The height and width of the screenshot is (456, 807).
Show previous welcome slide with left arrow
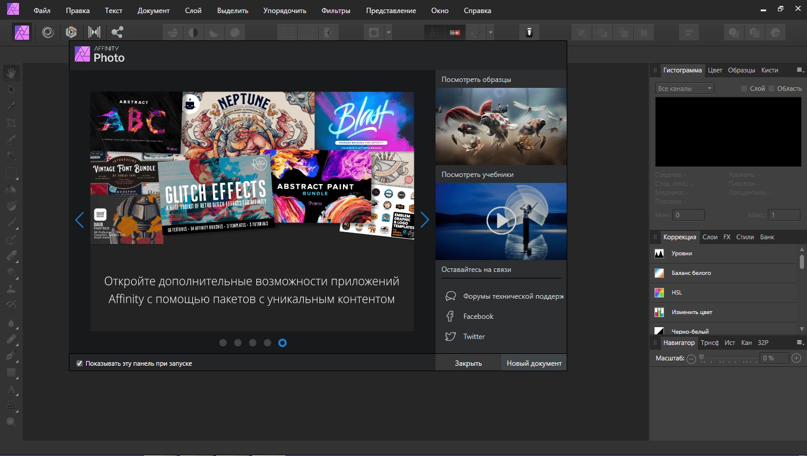pyautogui.click(x=80, y=220)
